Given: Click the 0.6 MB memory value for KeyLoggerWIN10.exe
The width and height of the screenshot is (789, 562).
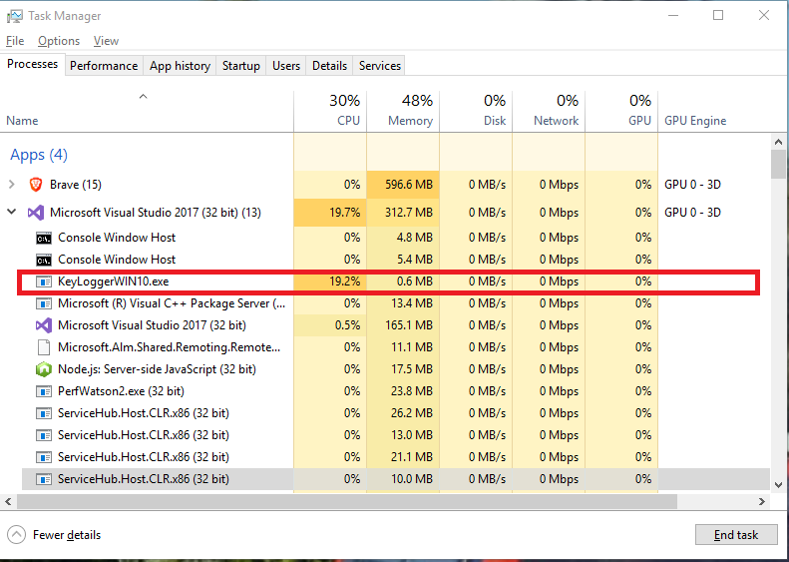Looking at the screenshot, I should point(415,281).
